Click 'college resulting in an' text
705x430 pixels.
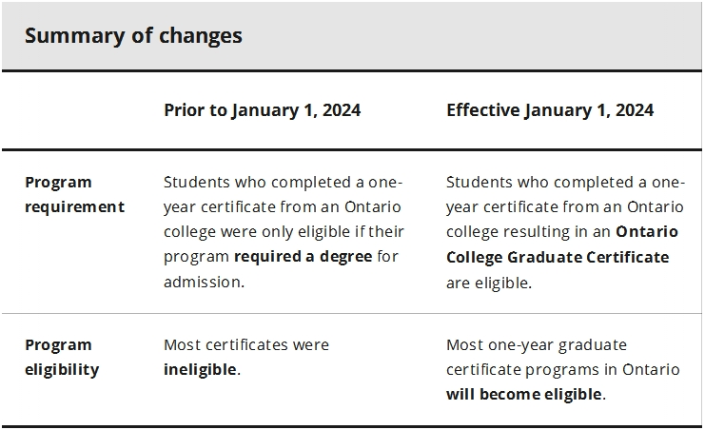click(528, 232)
